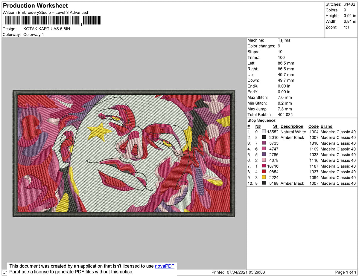
Task: Click the Natural White thread color swatch
Action: (264, 132)
